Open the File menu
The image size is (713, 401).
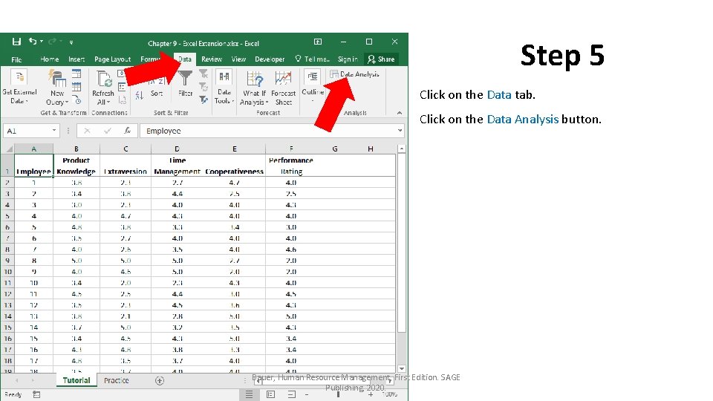pyautogui.click(x=16, y=59)
